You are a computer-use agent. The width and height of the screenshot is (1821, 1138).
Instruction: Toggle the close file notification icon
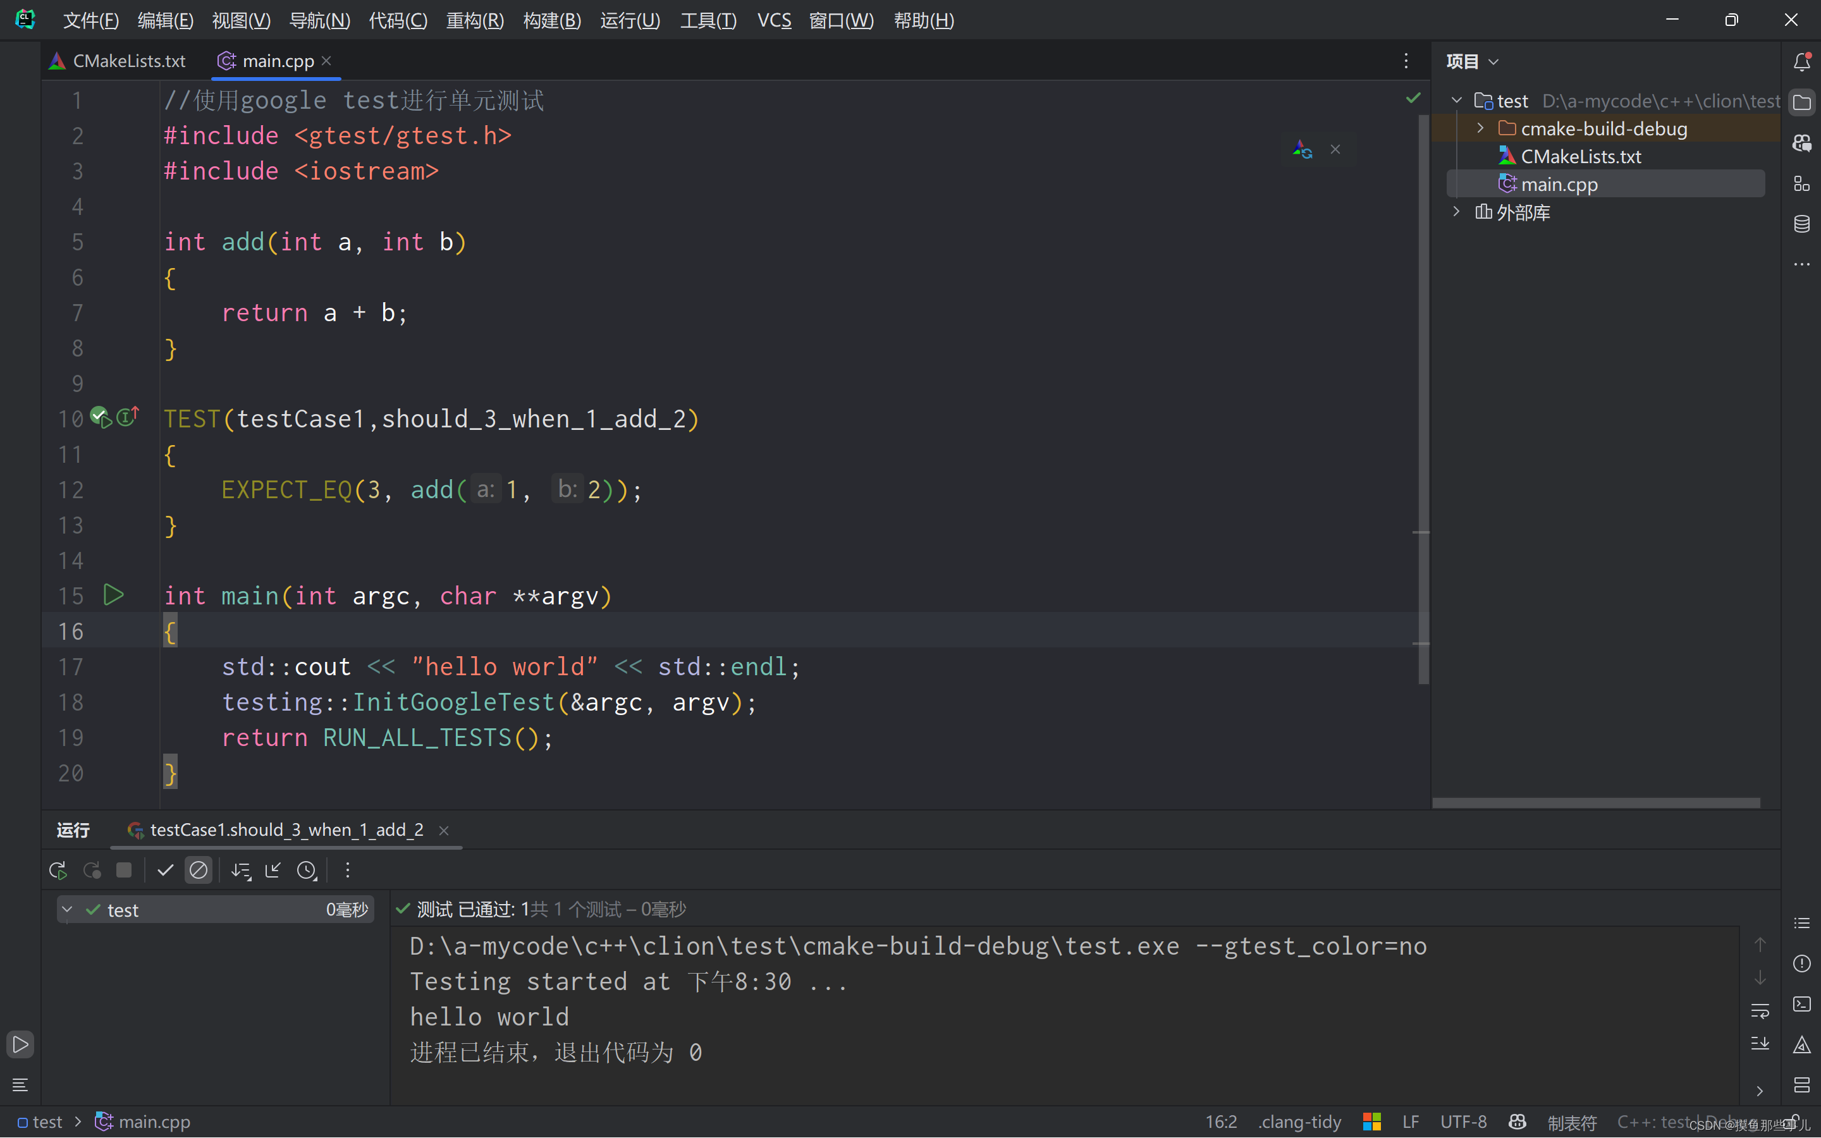(1335, 148)
